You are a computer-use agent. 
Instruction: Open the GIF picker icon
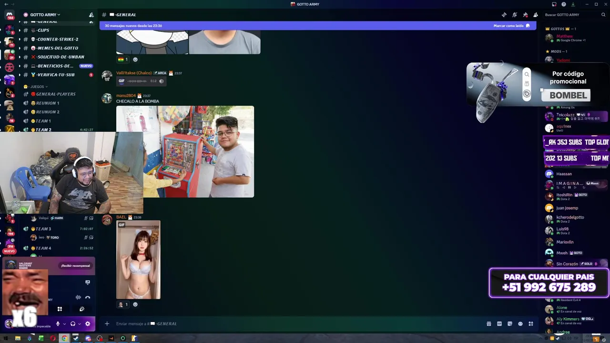[499, 323]
